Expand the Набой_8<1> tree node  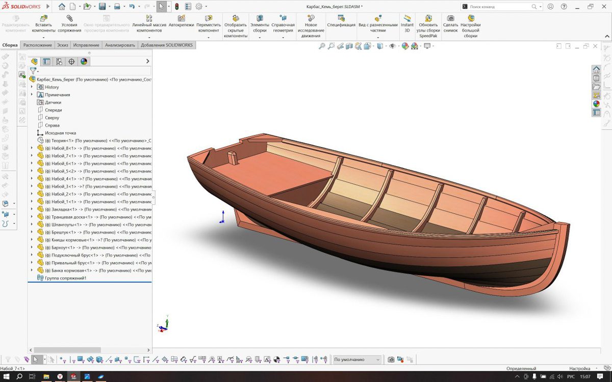coord(32,148)
